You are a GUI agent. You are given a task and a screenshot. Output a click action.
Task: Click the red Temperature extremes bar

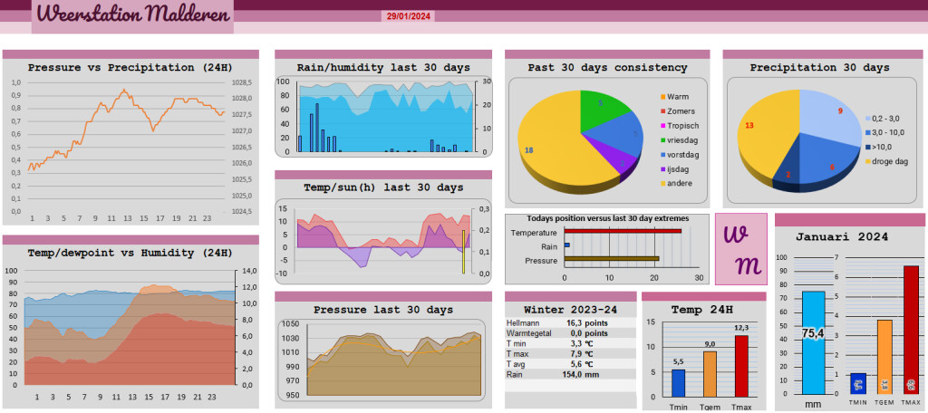pos(623,231)
